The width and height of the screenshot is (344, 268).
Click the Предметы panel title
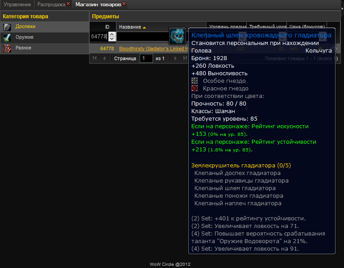[106, 16]
